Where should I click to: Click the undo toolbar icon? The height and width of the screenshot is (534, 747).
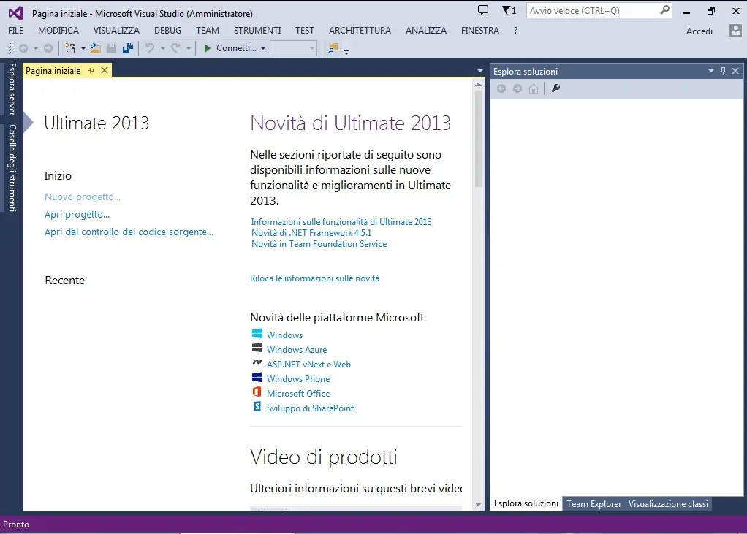click(150, 48)
